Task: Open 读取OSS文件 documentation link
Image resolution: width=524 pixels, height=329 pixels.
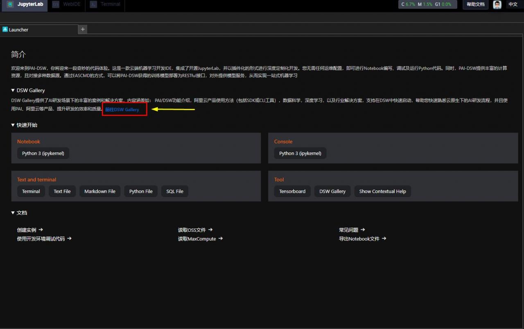Action: 195,230
